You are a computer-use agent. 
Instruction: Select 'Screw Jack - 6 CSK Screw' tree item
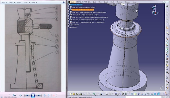(x=88, y=20)
